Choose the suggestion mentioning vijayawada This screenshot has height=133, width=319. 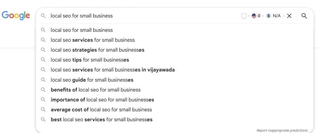click(x=112, y=70)
